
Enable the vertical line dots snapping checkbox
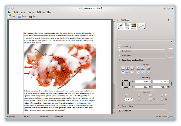(x=150, y=95)
